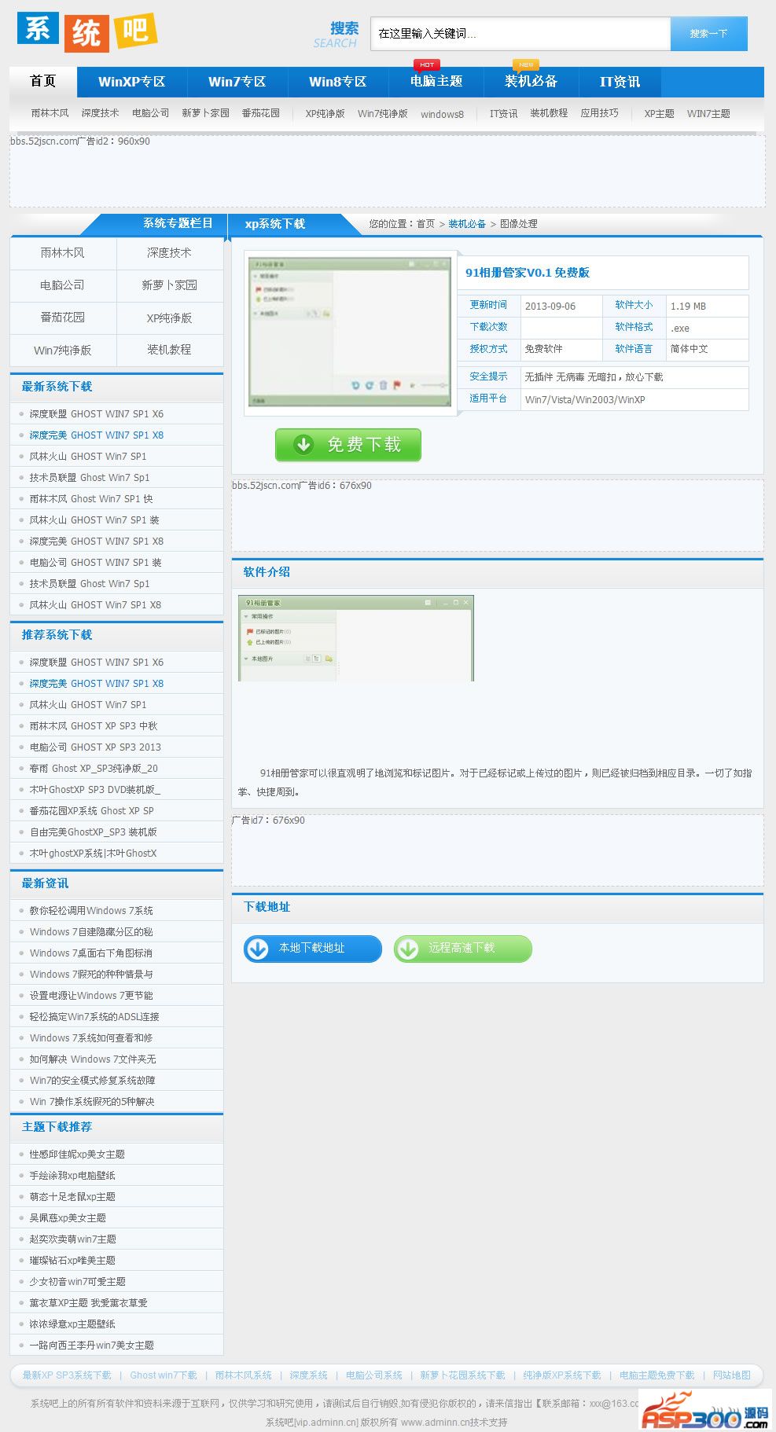Open 电脑公司 GHOST XP SP3 2013 link
The height and width of the screenshot is (1432, 776).
[95, 747]
